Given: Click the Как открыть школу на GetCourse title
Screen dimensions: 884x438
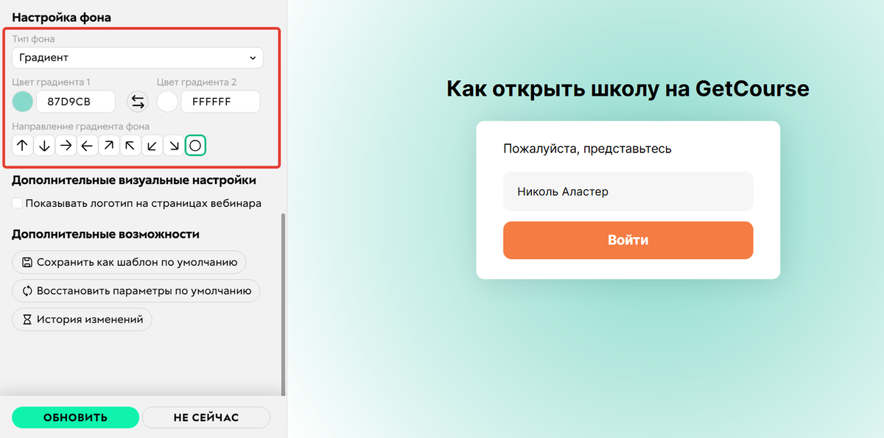Looking at the screenshot, I should [x=628, y=89].
